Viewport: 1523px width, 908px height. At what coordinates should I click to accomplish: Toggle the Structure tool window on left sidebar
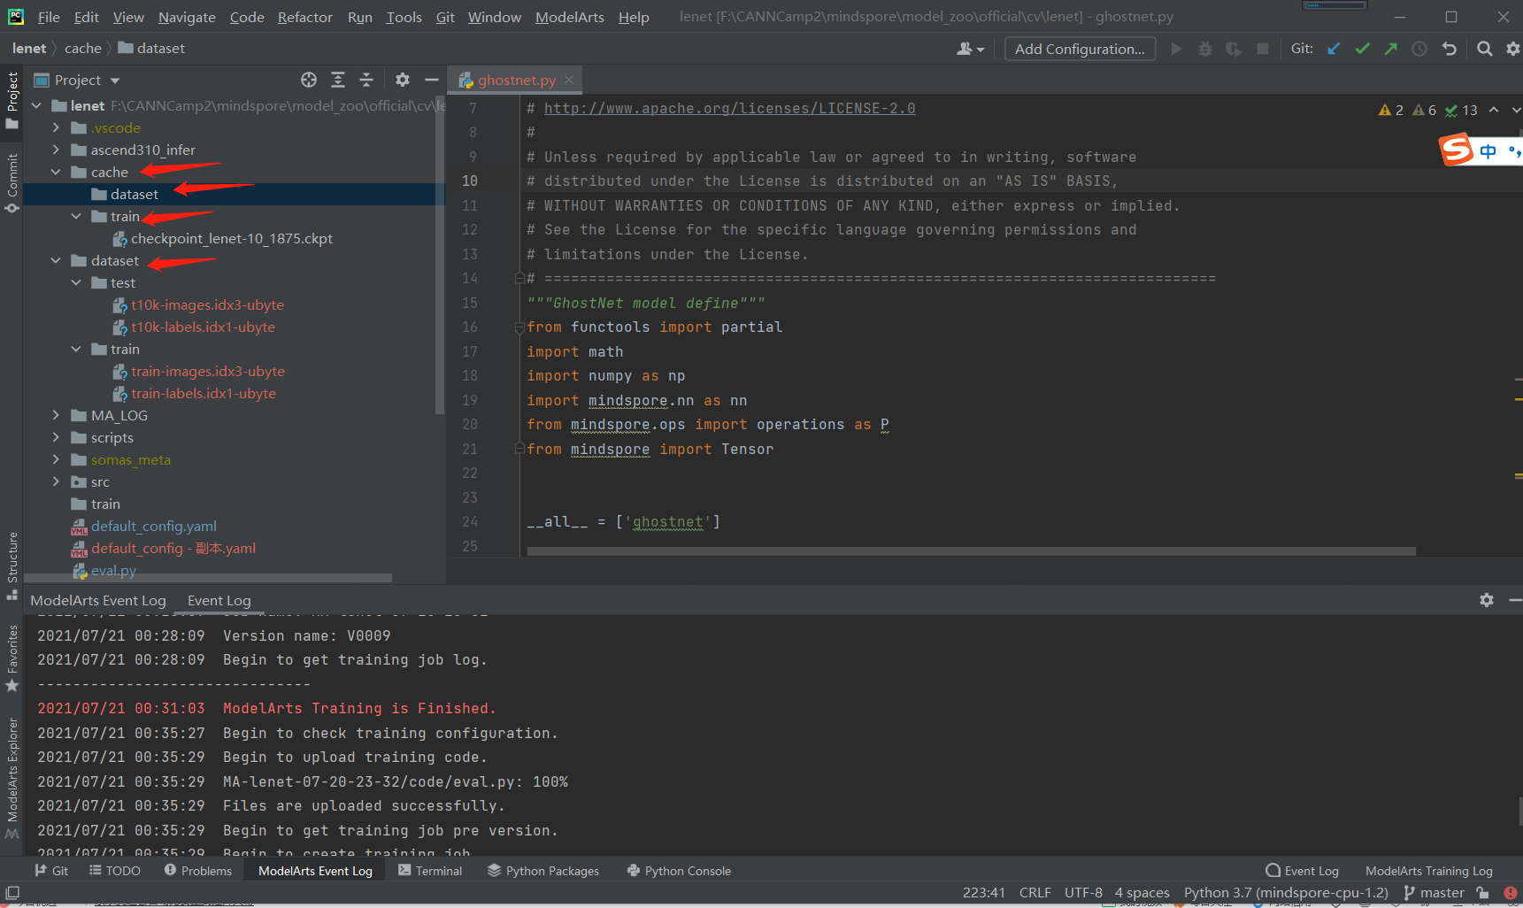(x=12, y=559)
